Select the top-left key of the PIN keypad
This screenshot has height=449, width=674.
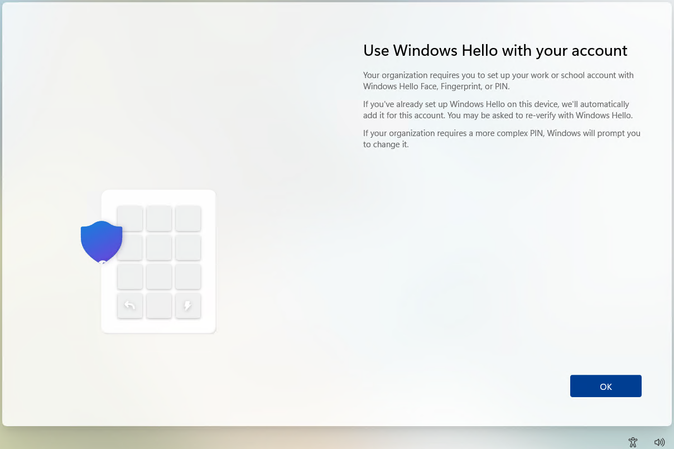pos(130,218)
